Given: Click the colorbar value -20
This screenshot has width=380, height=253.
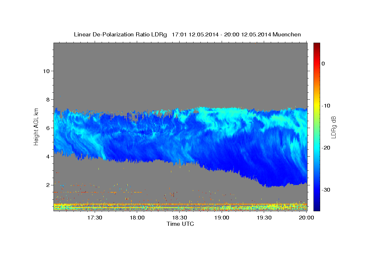Looking at the screenshot, I should (326, 148).
